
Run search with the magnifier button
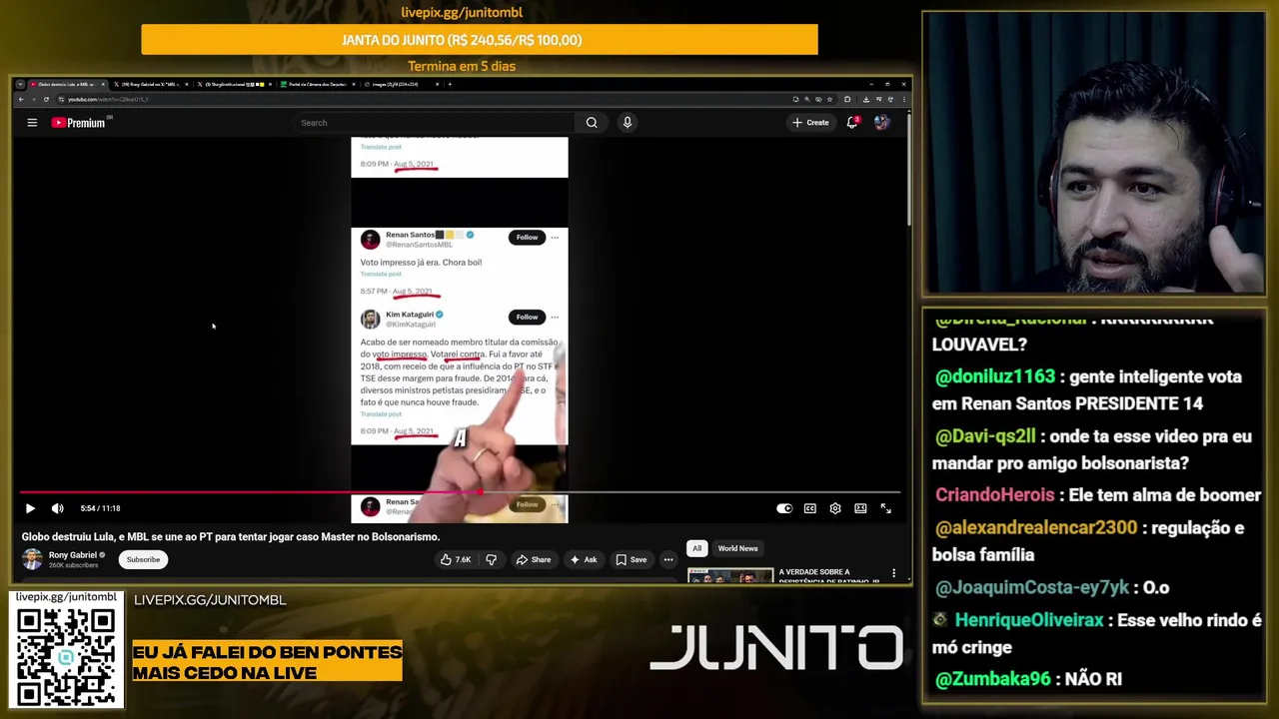pos(592,123)
